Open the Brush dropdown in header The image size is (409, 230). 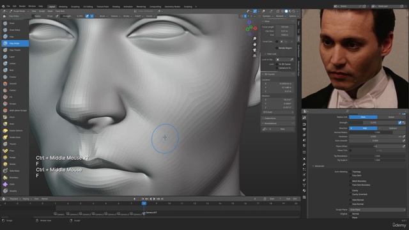[103, 16]
